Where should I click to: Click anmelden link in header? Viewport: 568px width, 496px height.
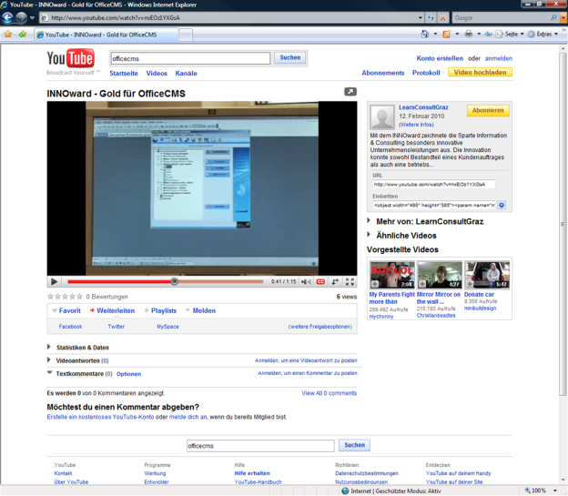pos(499,58)
